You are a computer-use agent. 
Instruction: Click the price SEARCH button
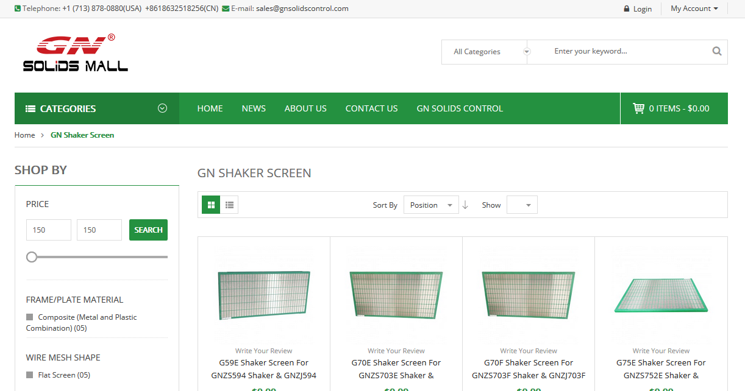coord(148,230)
